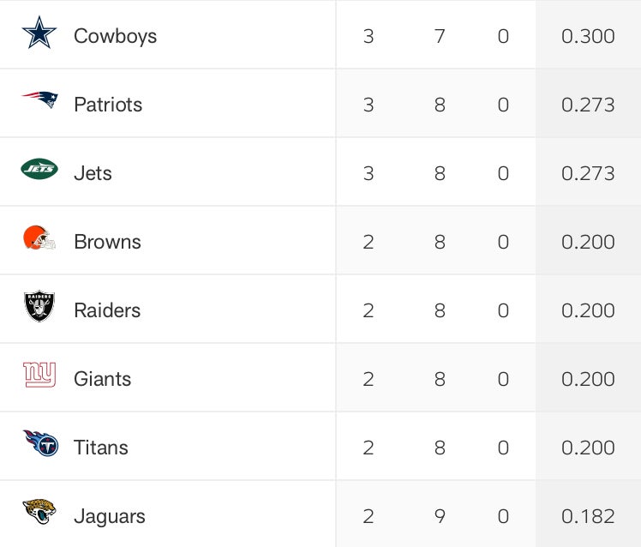Visit the Titans team name link

100,448
